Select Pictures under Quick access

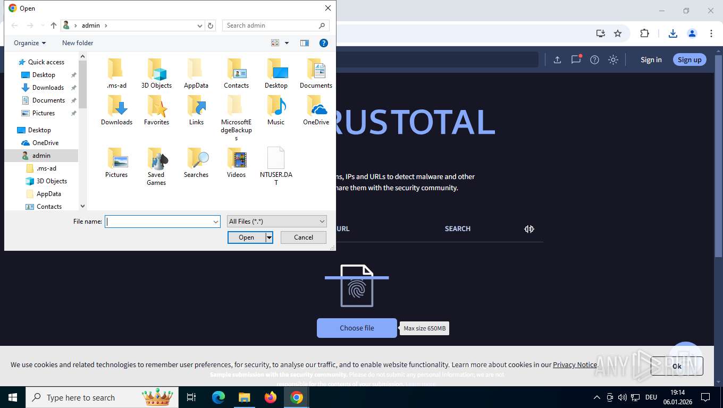coord(44,113)
